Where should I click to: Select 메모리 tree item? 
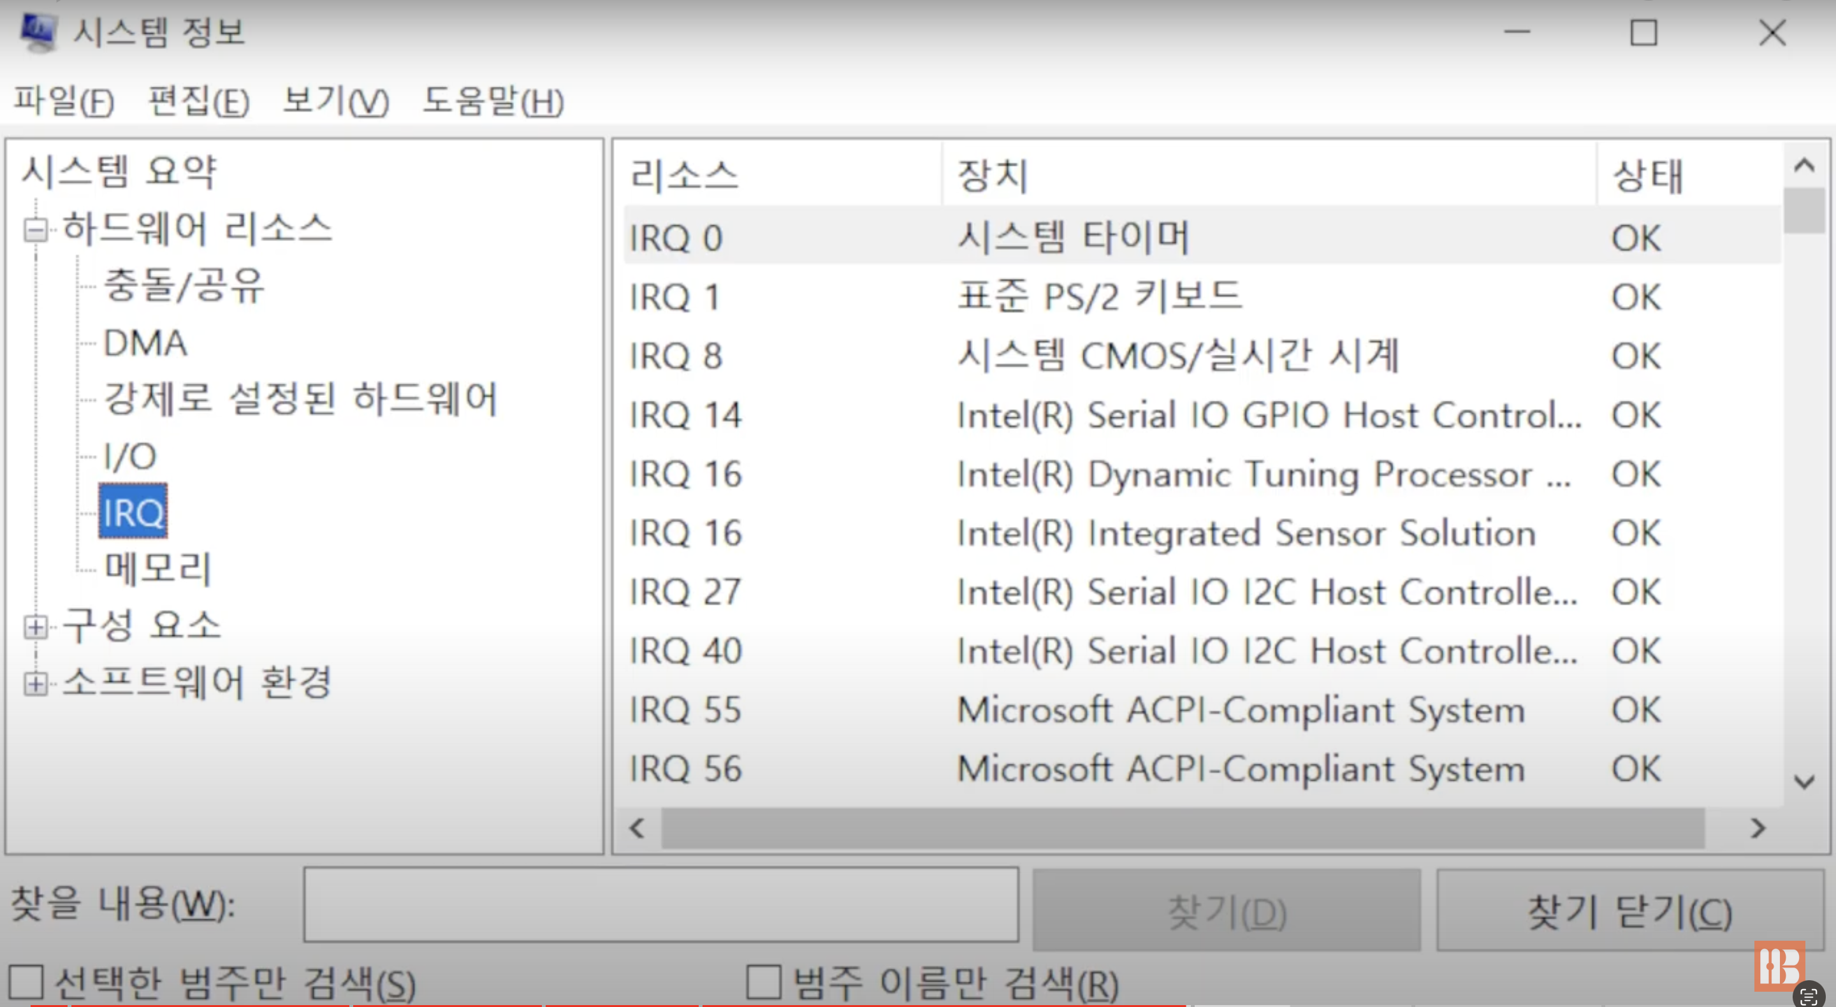(x=157, y=568)
